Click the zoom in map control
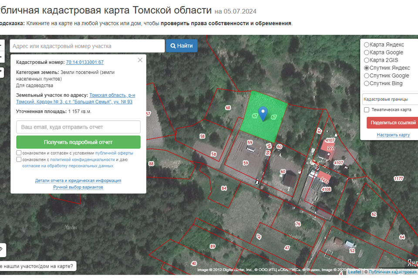418x278 pixels. click(x=1, y=45)
